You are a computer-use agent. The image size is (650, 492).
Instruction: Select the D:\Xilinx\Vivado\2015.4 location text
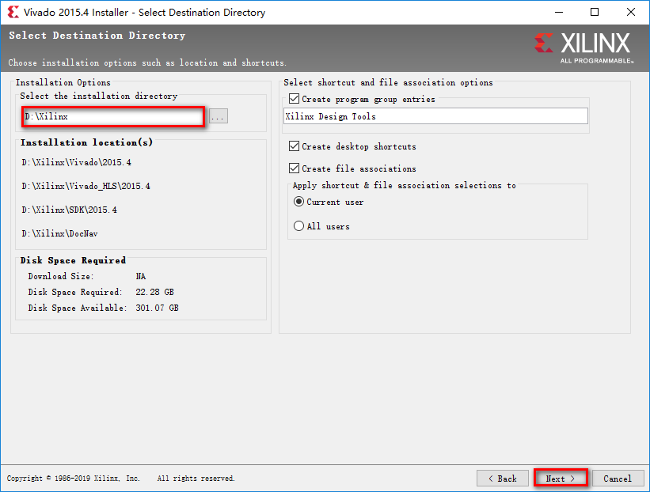[x=76, y=162]
